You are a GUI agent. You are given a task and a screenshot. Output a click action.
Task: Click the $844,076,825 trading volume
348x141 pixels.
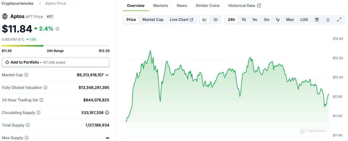coord(96,100)
